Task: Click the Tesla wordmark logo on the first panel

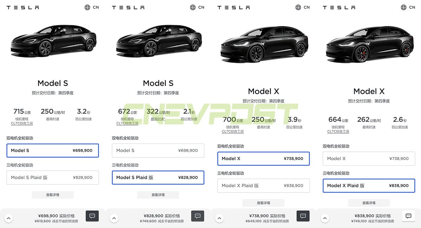Action: 22,7
